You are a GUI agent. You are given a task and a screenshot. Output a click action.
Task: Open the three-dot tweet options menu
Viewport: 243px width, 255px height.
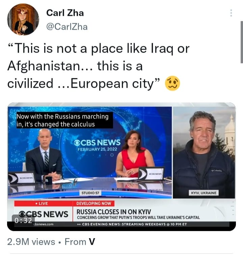pos(231,13)
